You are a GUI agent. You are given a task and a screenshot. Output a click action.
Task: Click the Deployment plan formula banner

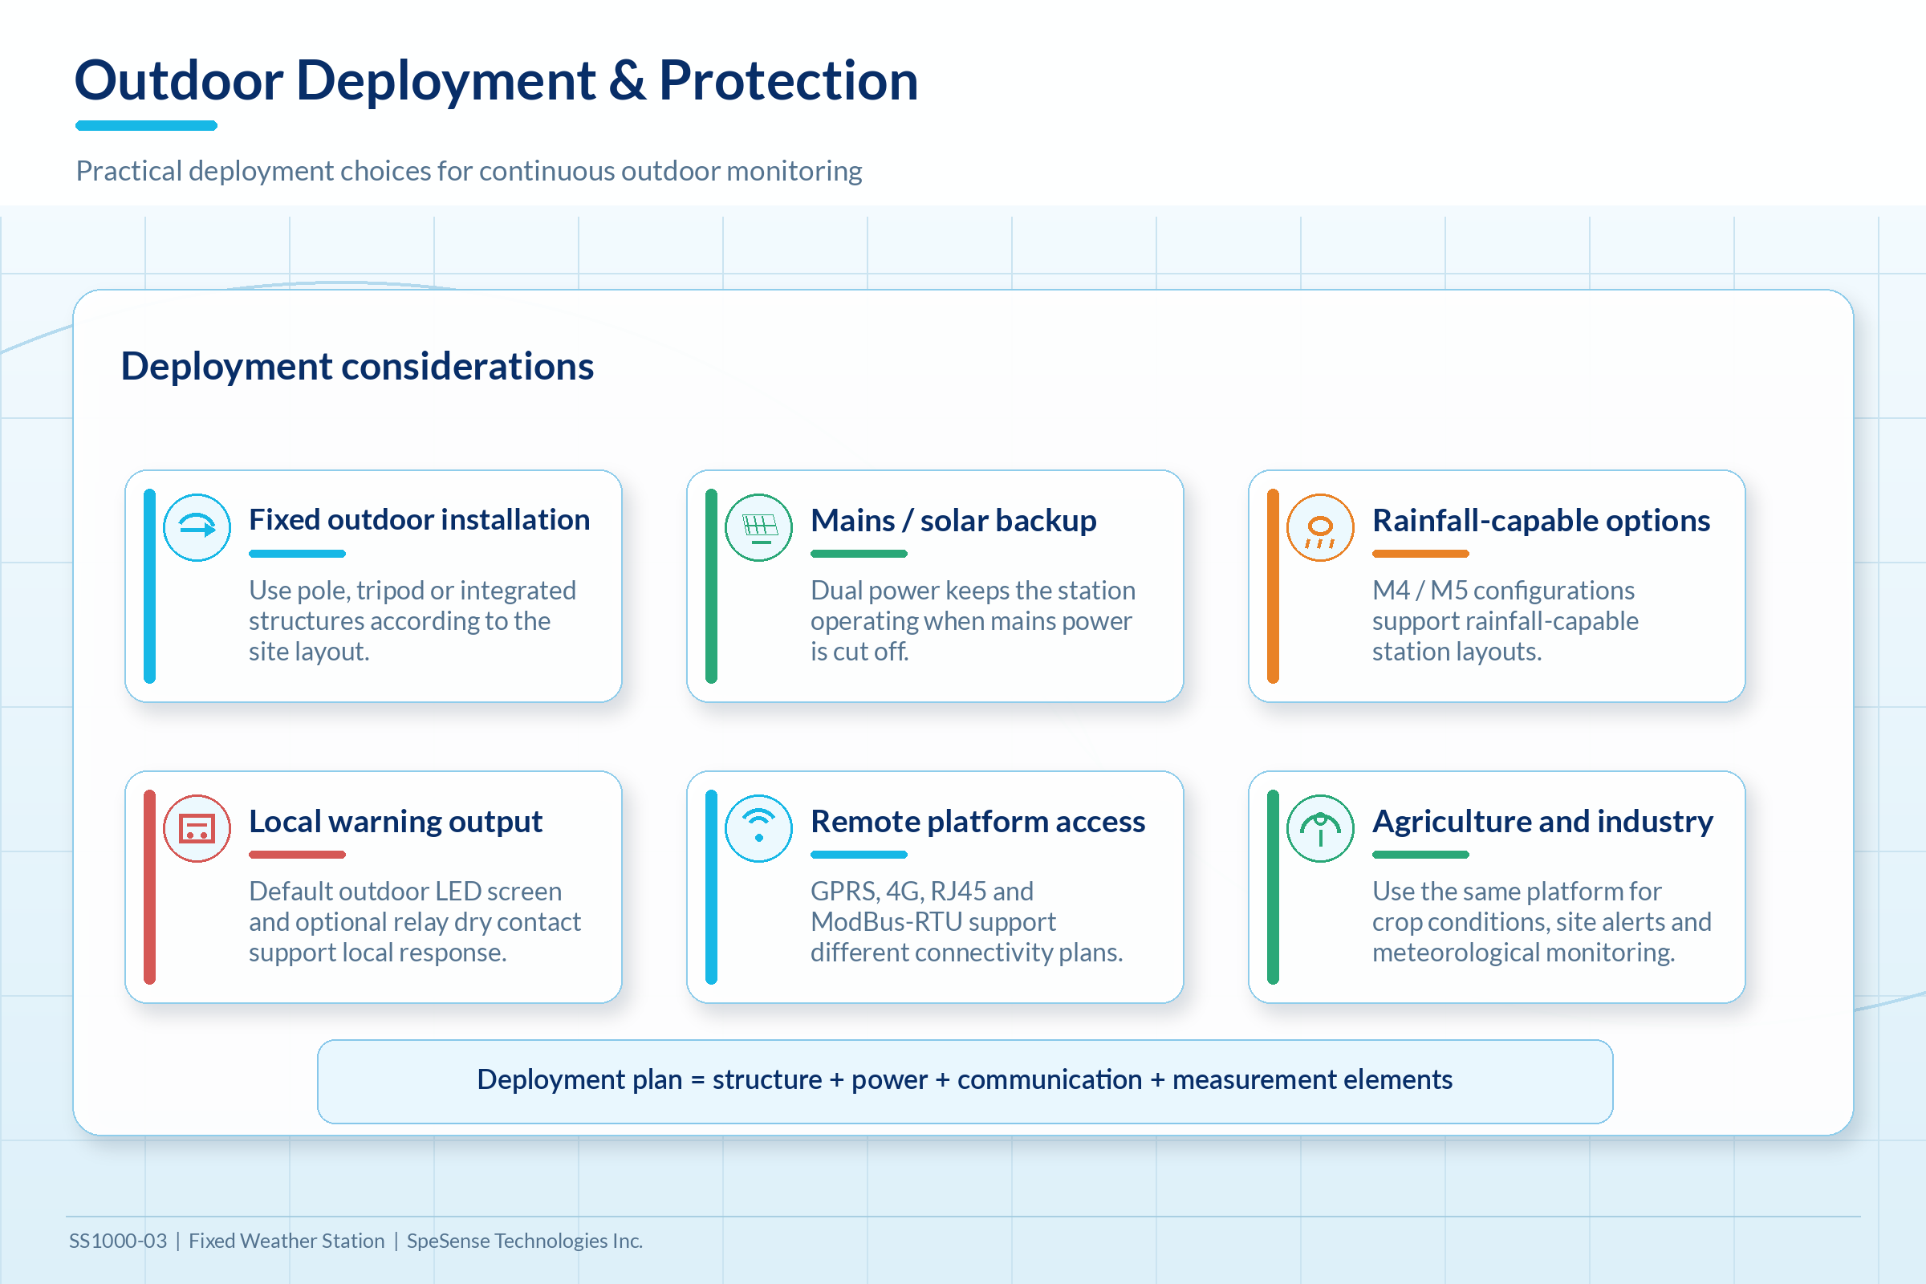click(965, 1081)
